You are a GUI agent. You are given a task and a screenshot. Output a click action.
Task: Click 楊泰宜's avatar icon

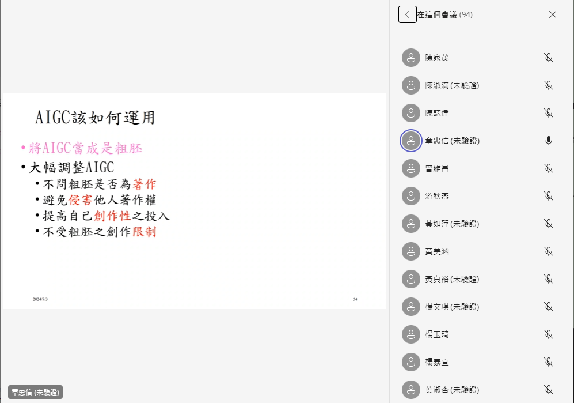pos(410,362)
